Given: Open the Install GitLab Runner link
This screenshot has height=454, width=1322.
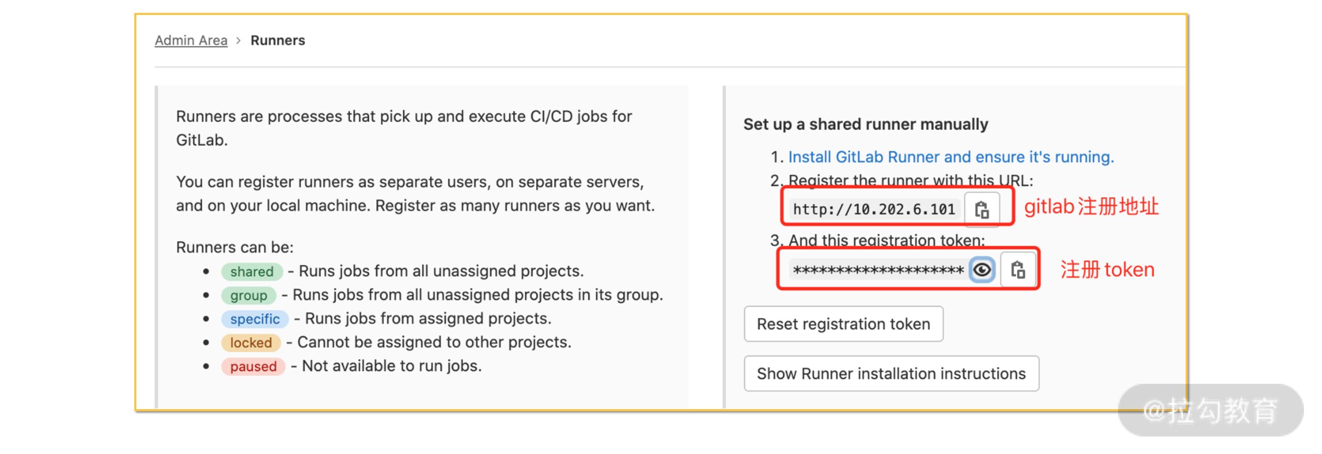Looking at the screenshot, I should 951,157.
